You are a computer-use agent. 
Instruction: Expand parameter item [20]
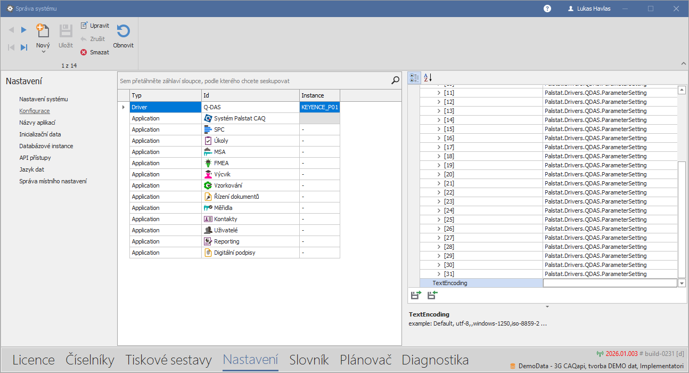click(x=439, y=174)
